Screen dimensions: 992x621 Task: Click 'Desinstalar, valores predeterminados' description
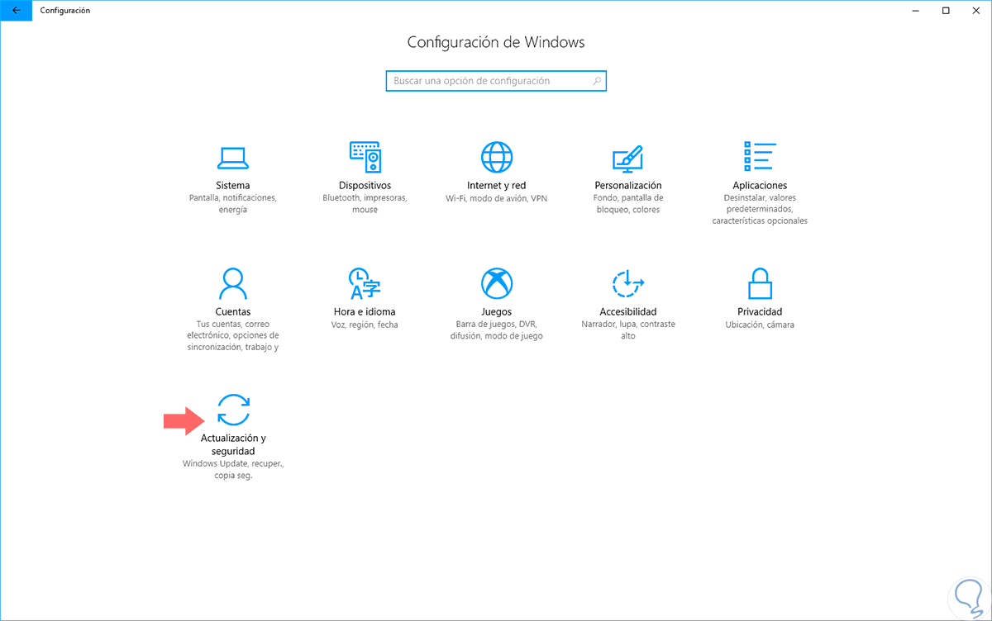[x=760, y=210]
